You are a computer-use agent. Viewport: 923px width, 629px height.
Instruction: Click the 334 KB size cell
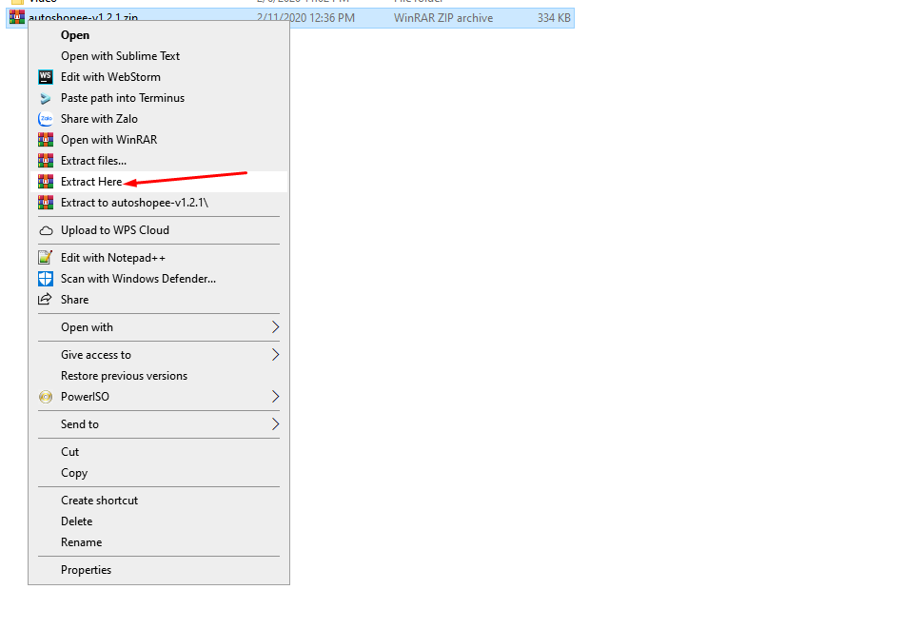point(554,18)
